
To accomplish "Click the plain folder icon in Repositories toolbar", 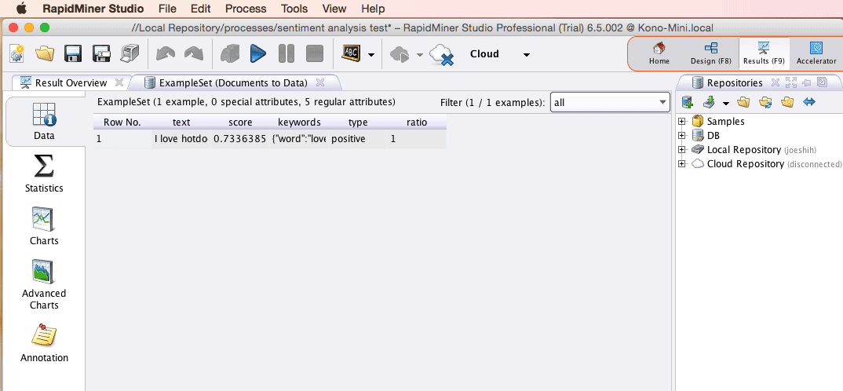I will 743,102.
